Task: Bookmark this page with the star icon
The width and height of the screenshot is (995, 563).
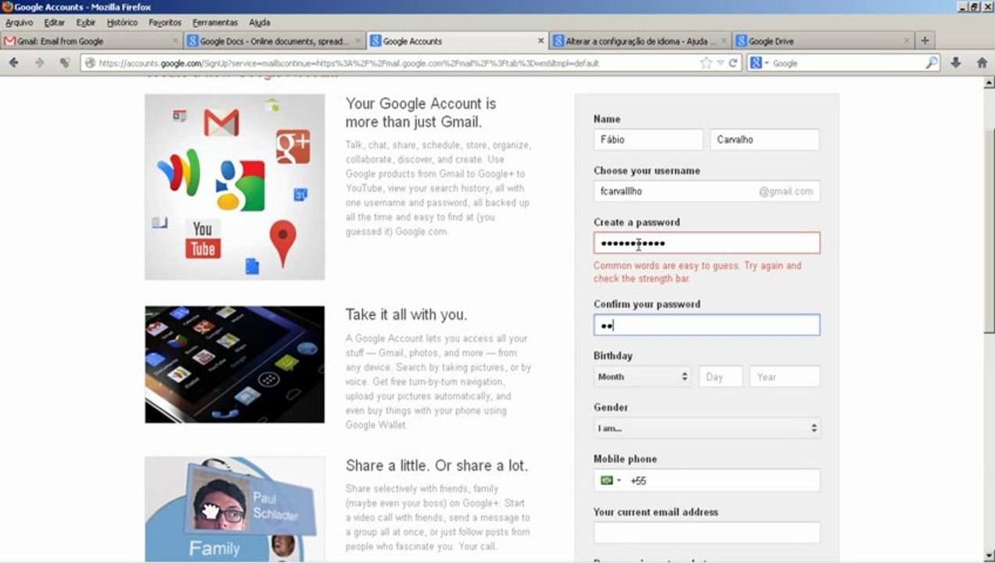Action: click(706, 63)
